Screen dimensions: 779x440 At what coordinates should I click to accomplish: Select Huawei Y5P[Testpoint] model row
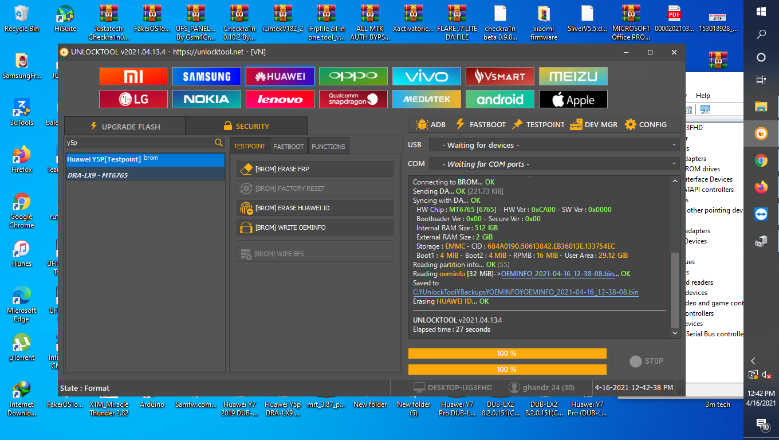145,160
